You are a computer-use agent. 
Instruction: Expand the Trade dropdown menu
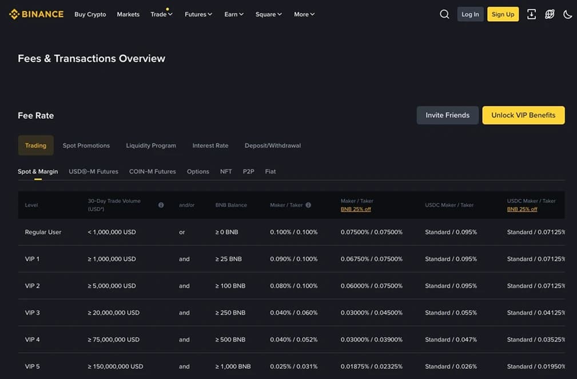(x=161, y=14)
